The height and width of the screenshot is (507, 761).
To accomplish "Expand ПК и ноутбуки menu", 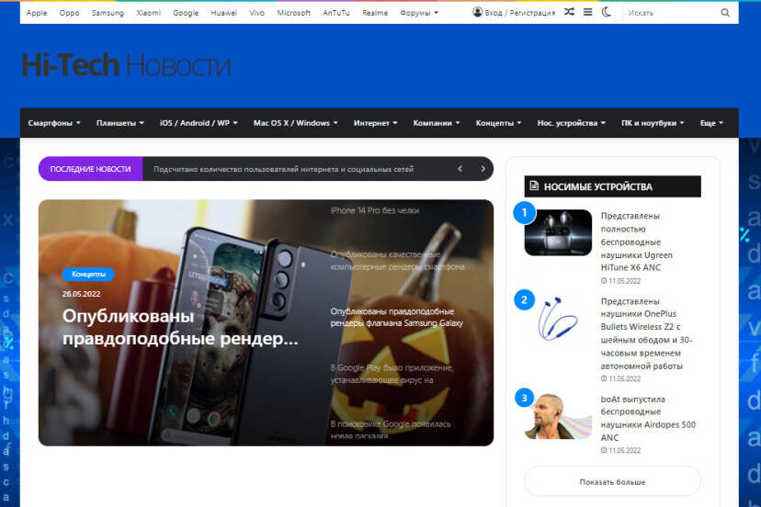I will 653,123.
